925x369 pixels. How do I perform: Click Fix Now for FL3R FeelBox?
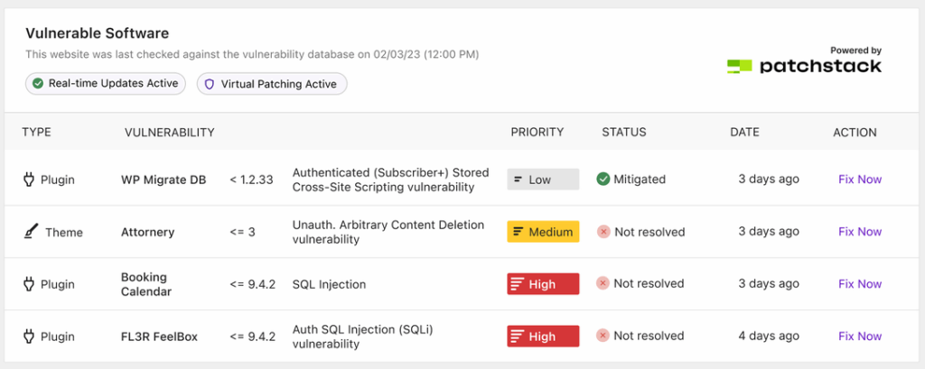(x=859, y=337)
